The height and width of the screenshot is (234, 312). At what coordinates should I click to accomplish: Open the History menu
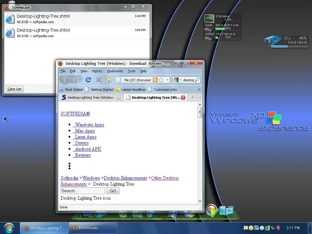(x=97, y=71)
